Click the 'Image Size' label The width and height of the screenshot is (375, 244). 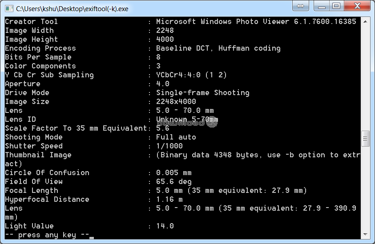pos(27,102)
